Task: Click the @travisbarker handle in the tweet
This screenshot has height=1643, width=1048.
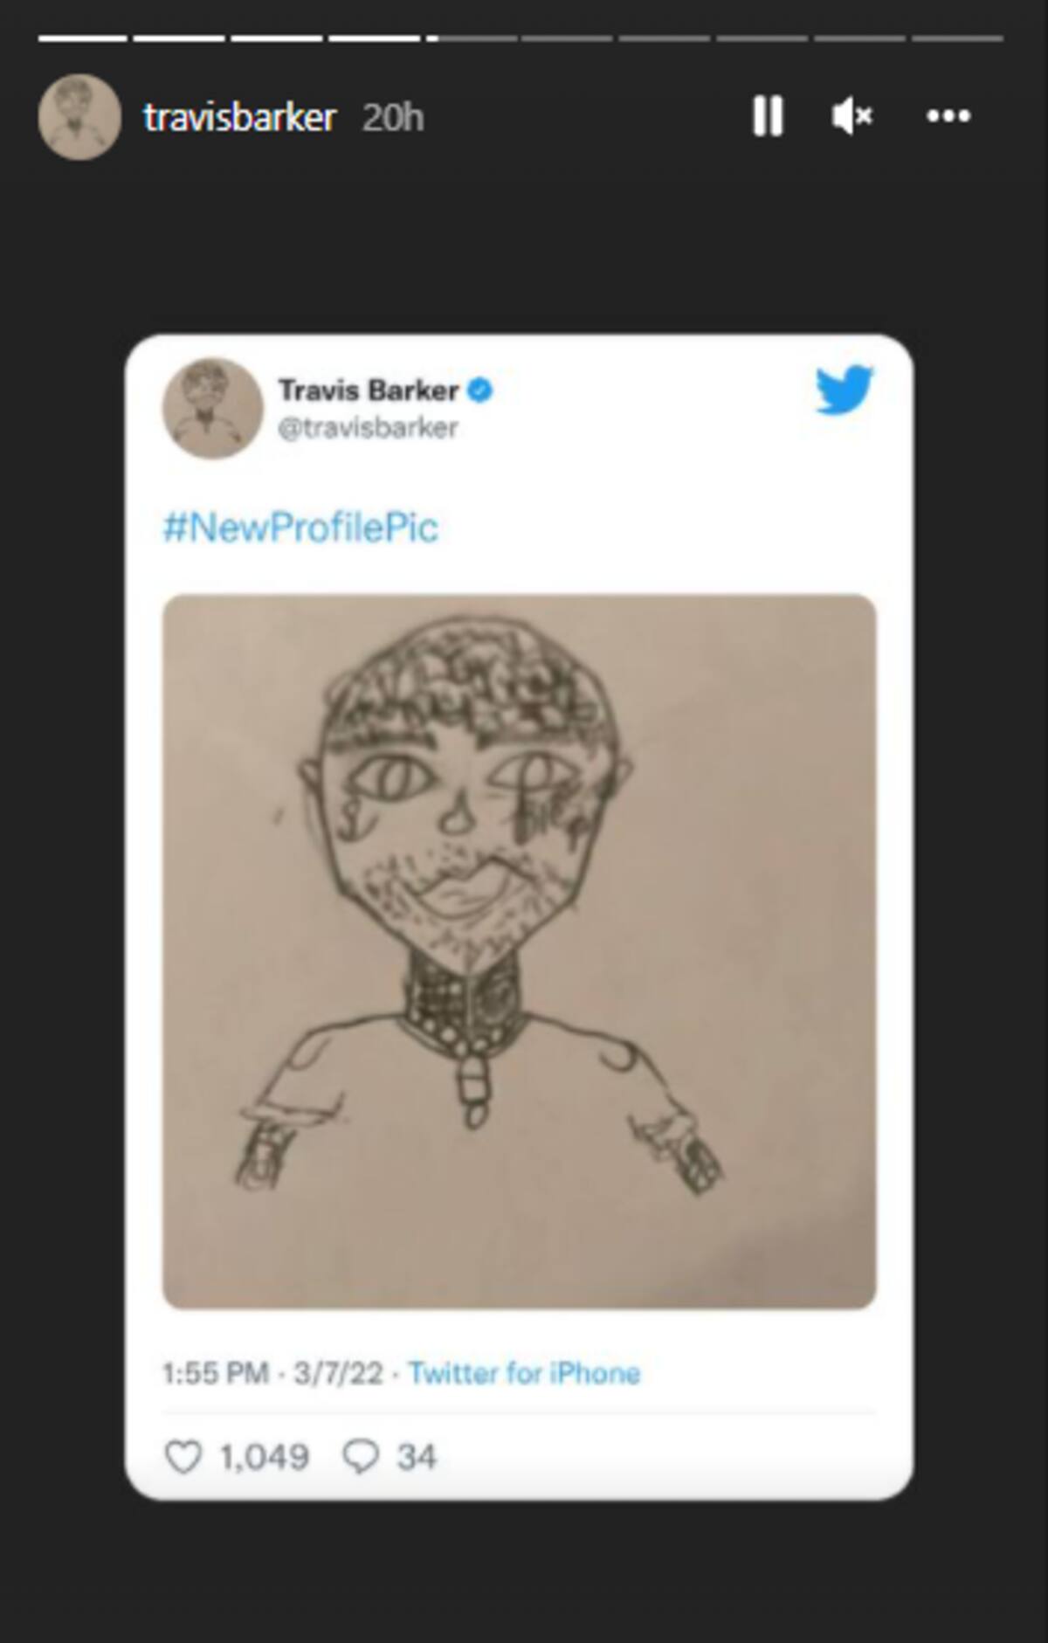Action: point(368,428)
